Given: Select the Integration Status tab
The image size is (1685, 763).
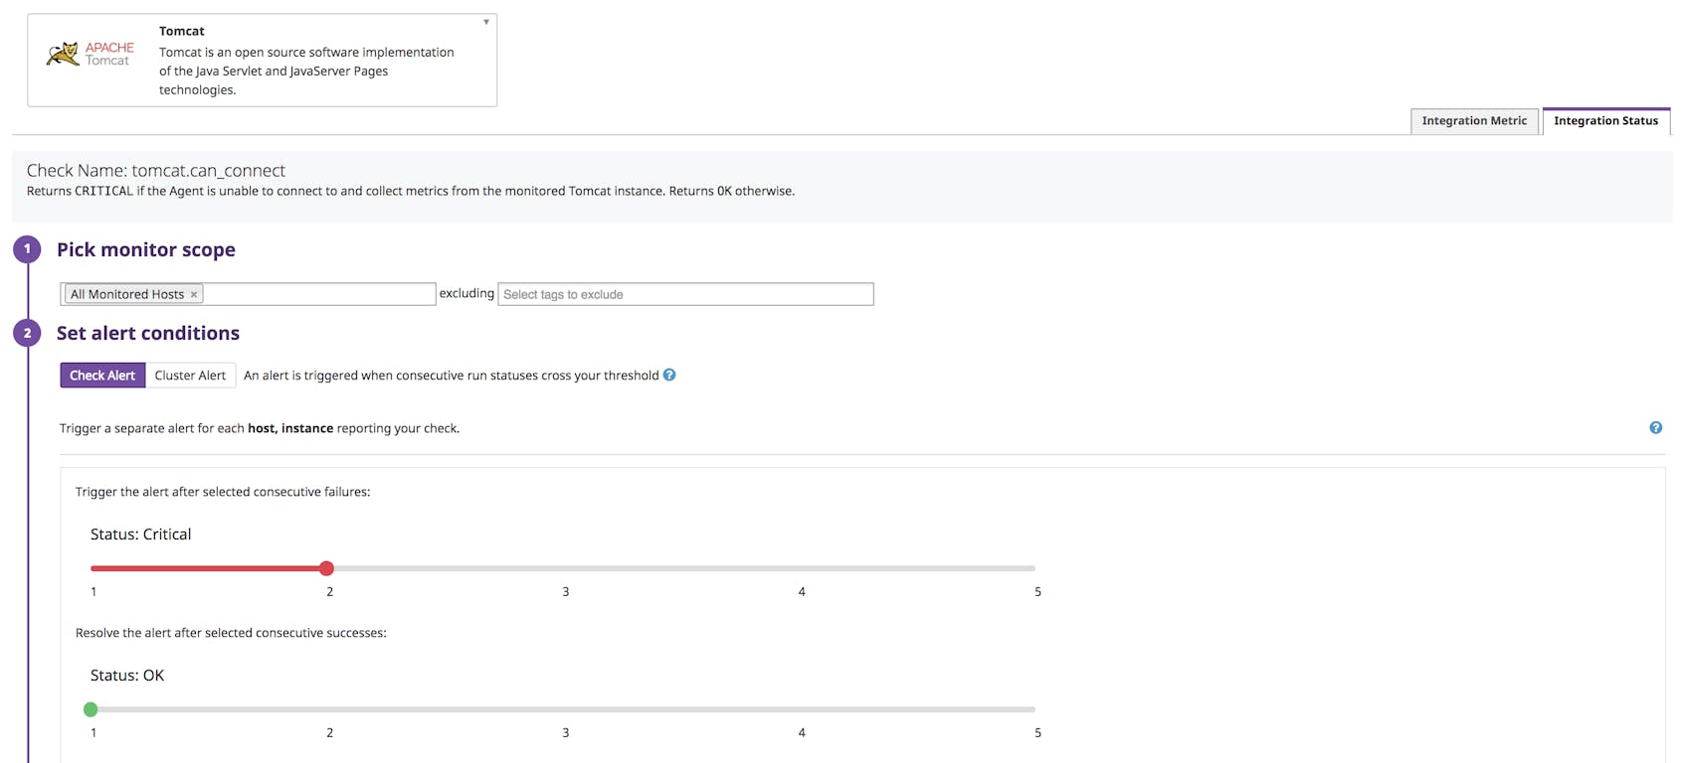Looking at the screenshot, I should [1605, 121].
